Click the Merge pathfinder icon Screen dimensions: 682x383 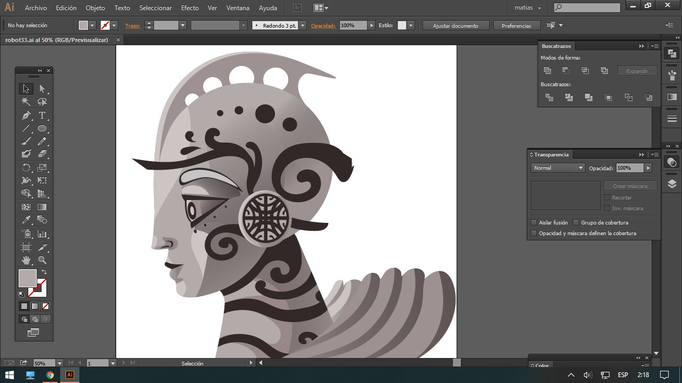point(588,97)
